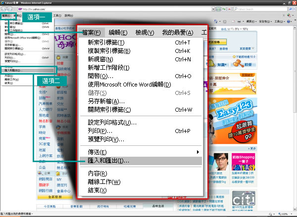Screen dimensions: 297x217
Task: Choose 列印(P)... in magnified File menu
Action: pos(141,131)
